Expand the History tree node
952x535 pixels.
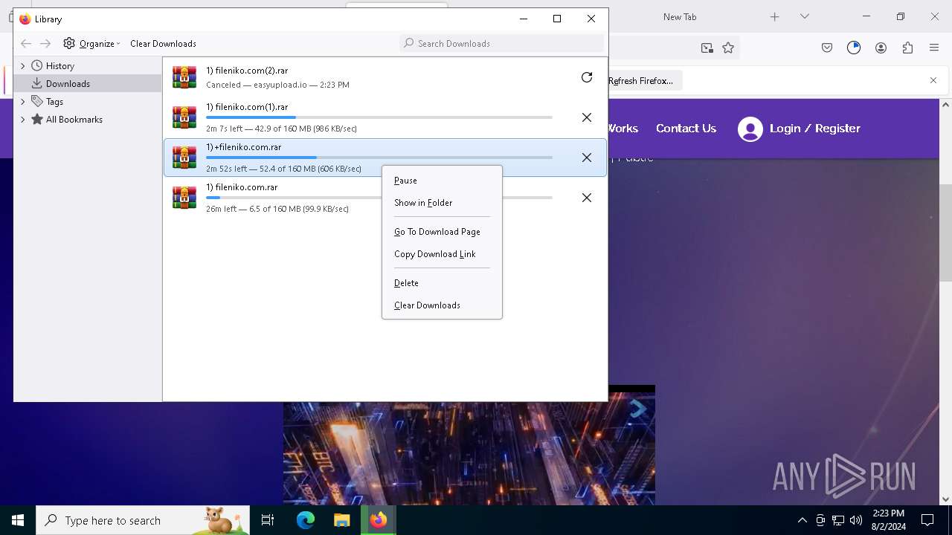23,66
